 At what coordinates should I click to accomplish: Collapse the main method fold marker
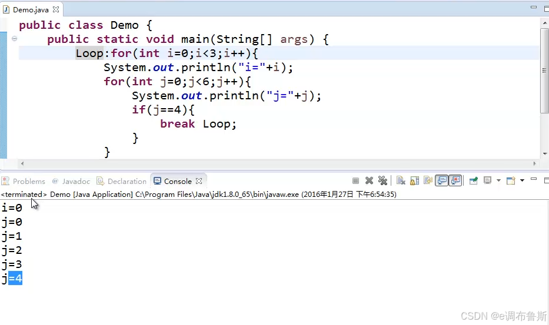tap(14, 38)
